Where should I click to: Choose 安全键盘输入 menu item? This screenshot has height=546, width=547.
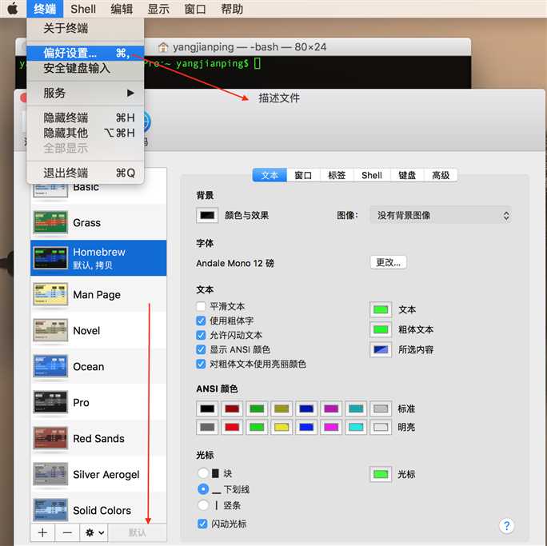[x=86, y=68]
